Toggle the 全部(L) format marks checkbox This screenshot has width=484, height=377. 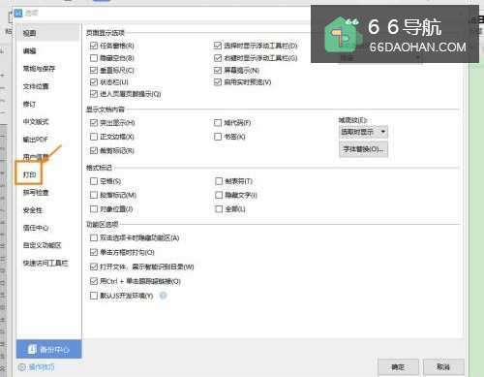click(219, 209)
